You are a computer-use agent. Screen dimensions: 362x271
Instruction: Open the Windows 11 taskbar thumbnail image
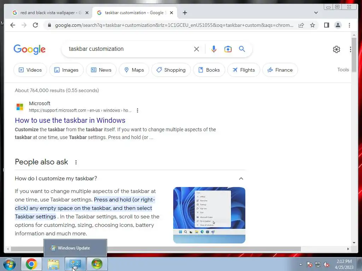(x=209, y=215)
